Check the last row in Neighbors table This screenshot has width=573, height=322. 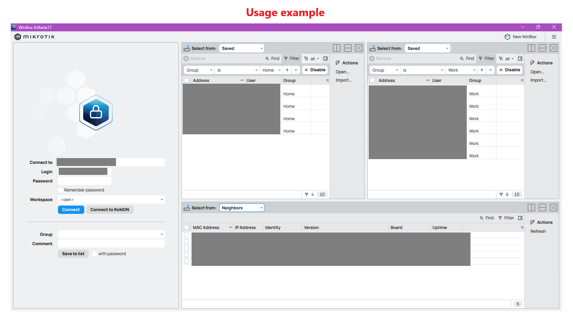[x=186, y=261]
